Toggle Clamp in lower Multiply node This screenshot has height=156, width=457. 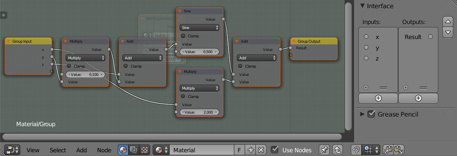[183, 97]
